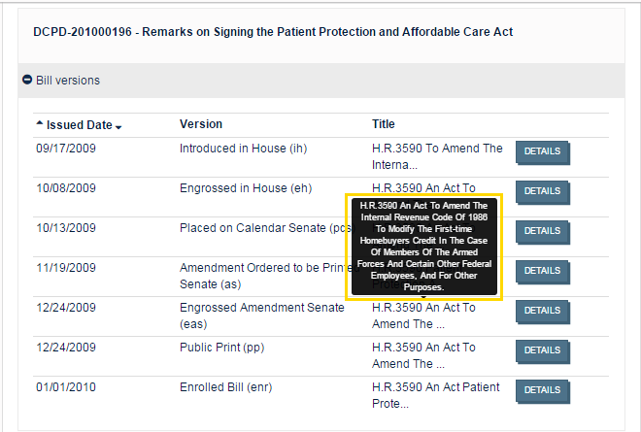View Details for Placed on Calendar Senate
The width and height of the screenshot is (641, 432).
pos(542,231)
